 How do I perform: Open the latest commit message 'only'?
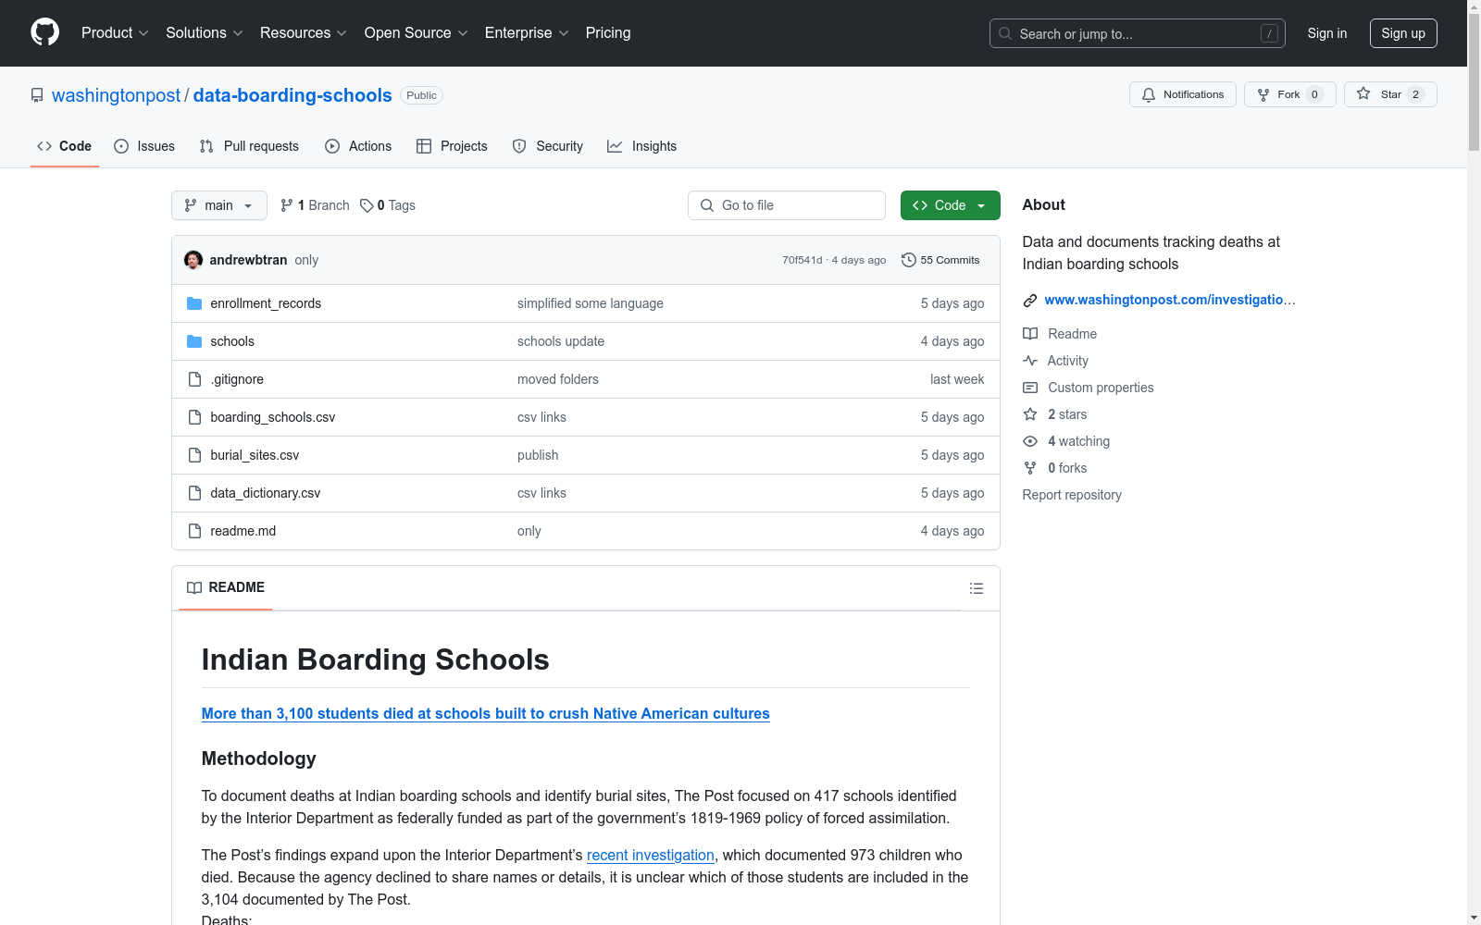(x=306, y=260)
